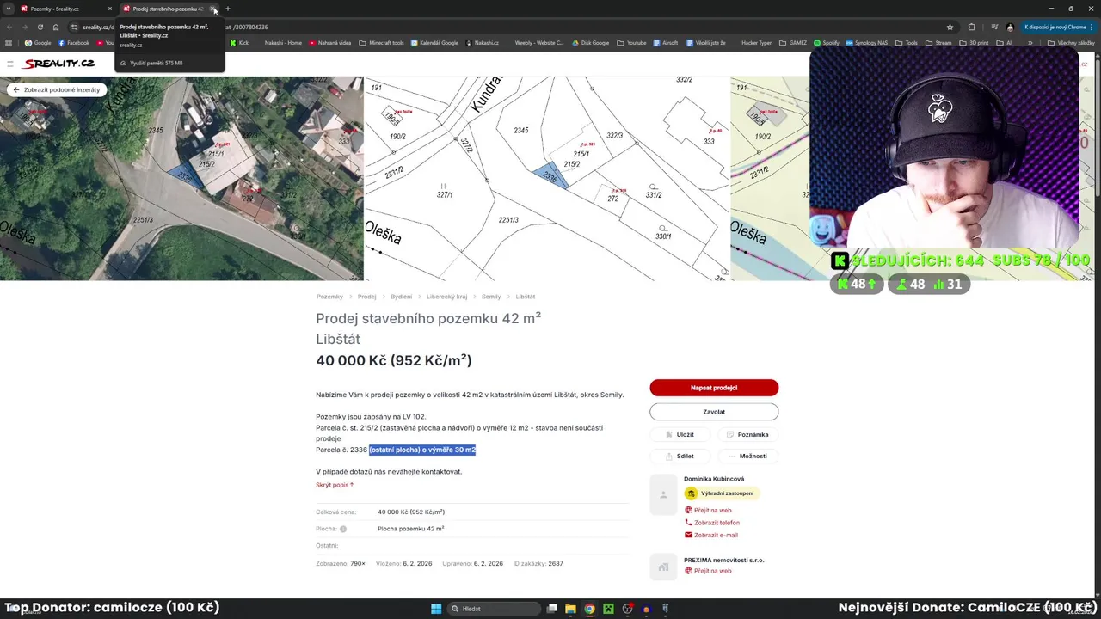Screen dimensions: 1101x619
Task: Open the Facebook bookmark
Action: [74, 43]
